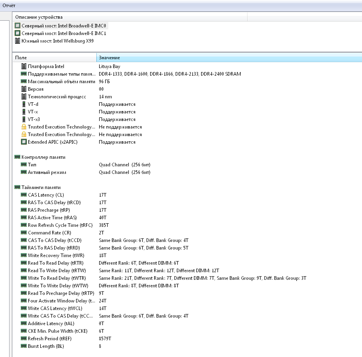Click the Read To Precharge Delay (tRTP) label
362x357 pixels.
coord(61,293)
